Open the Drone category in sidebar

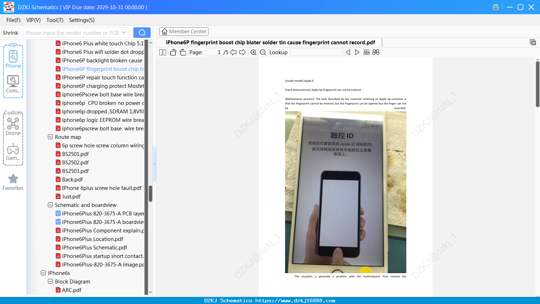(x=13, y=126)
